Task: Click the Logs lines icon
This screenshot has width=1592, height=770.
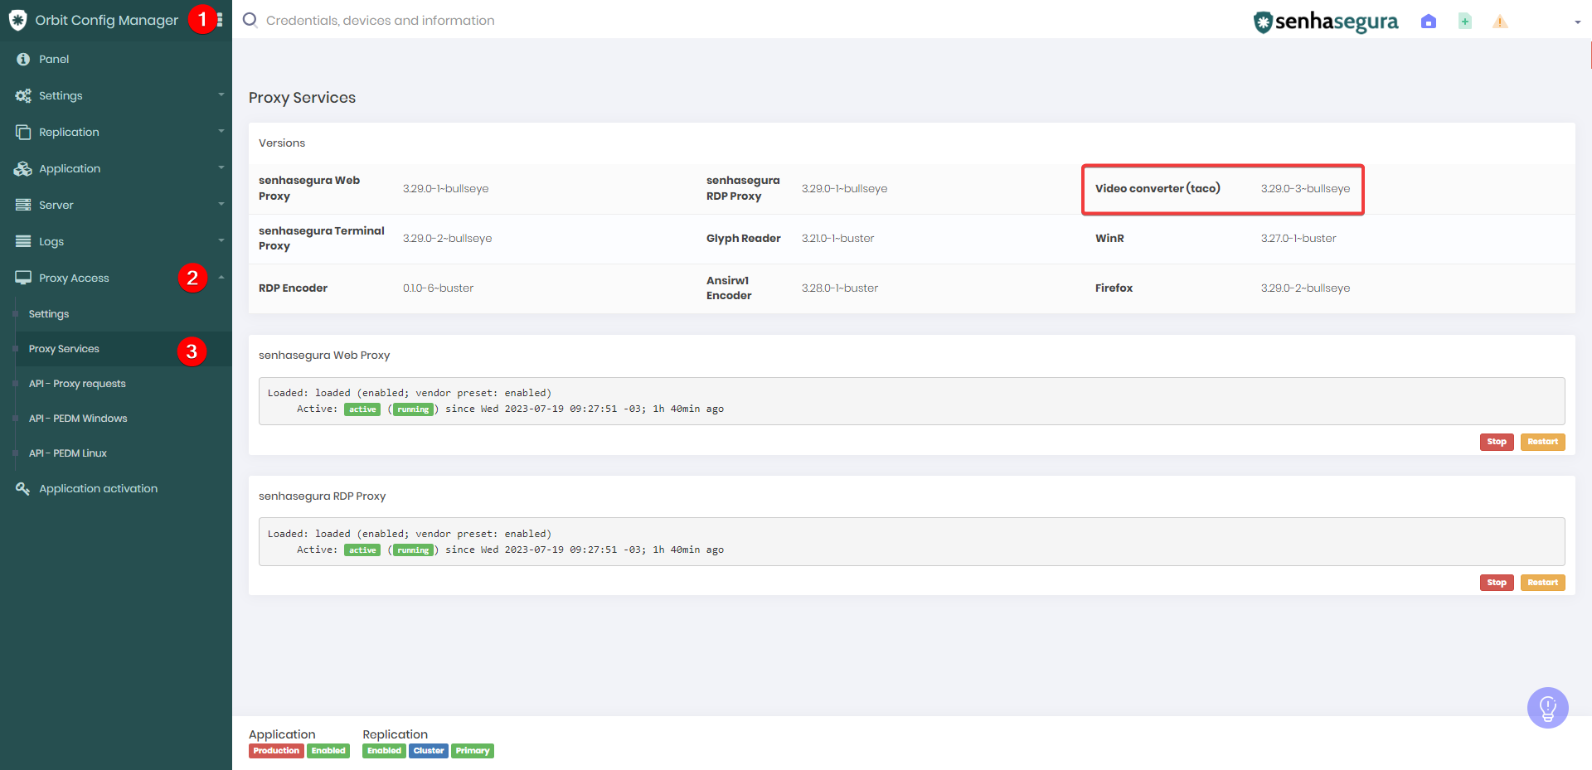Action: click(23, 241)
